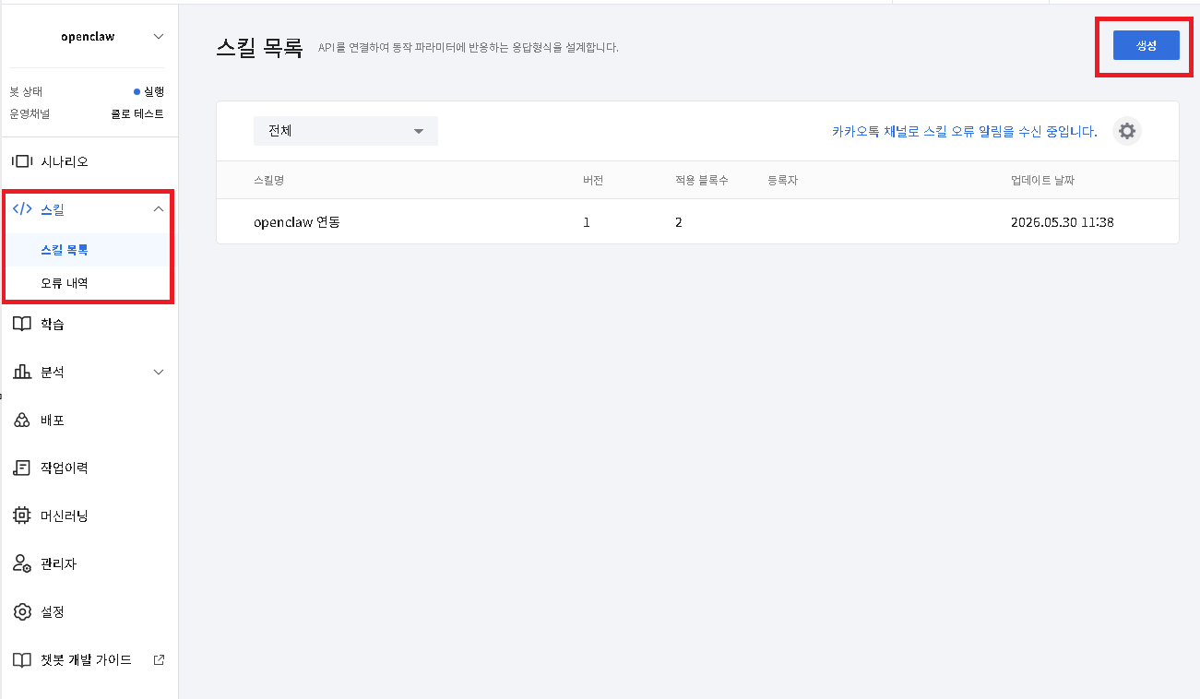
Task: Open the 학습 book icon
Action: tap(22, 324)
